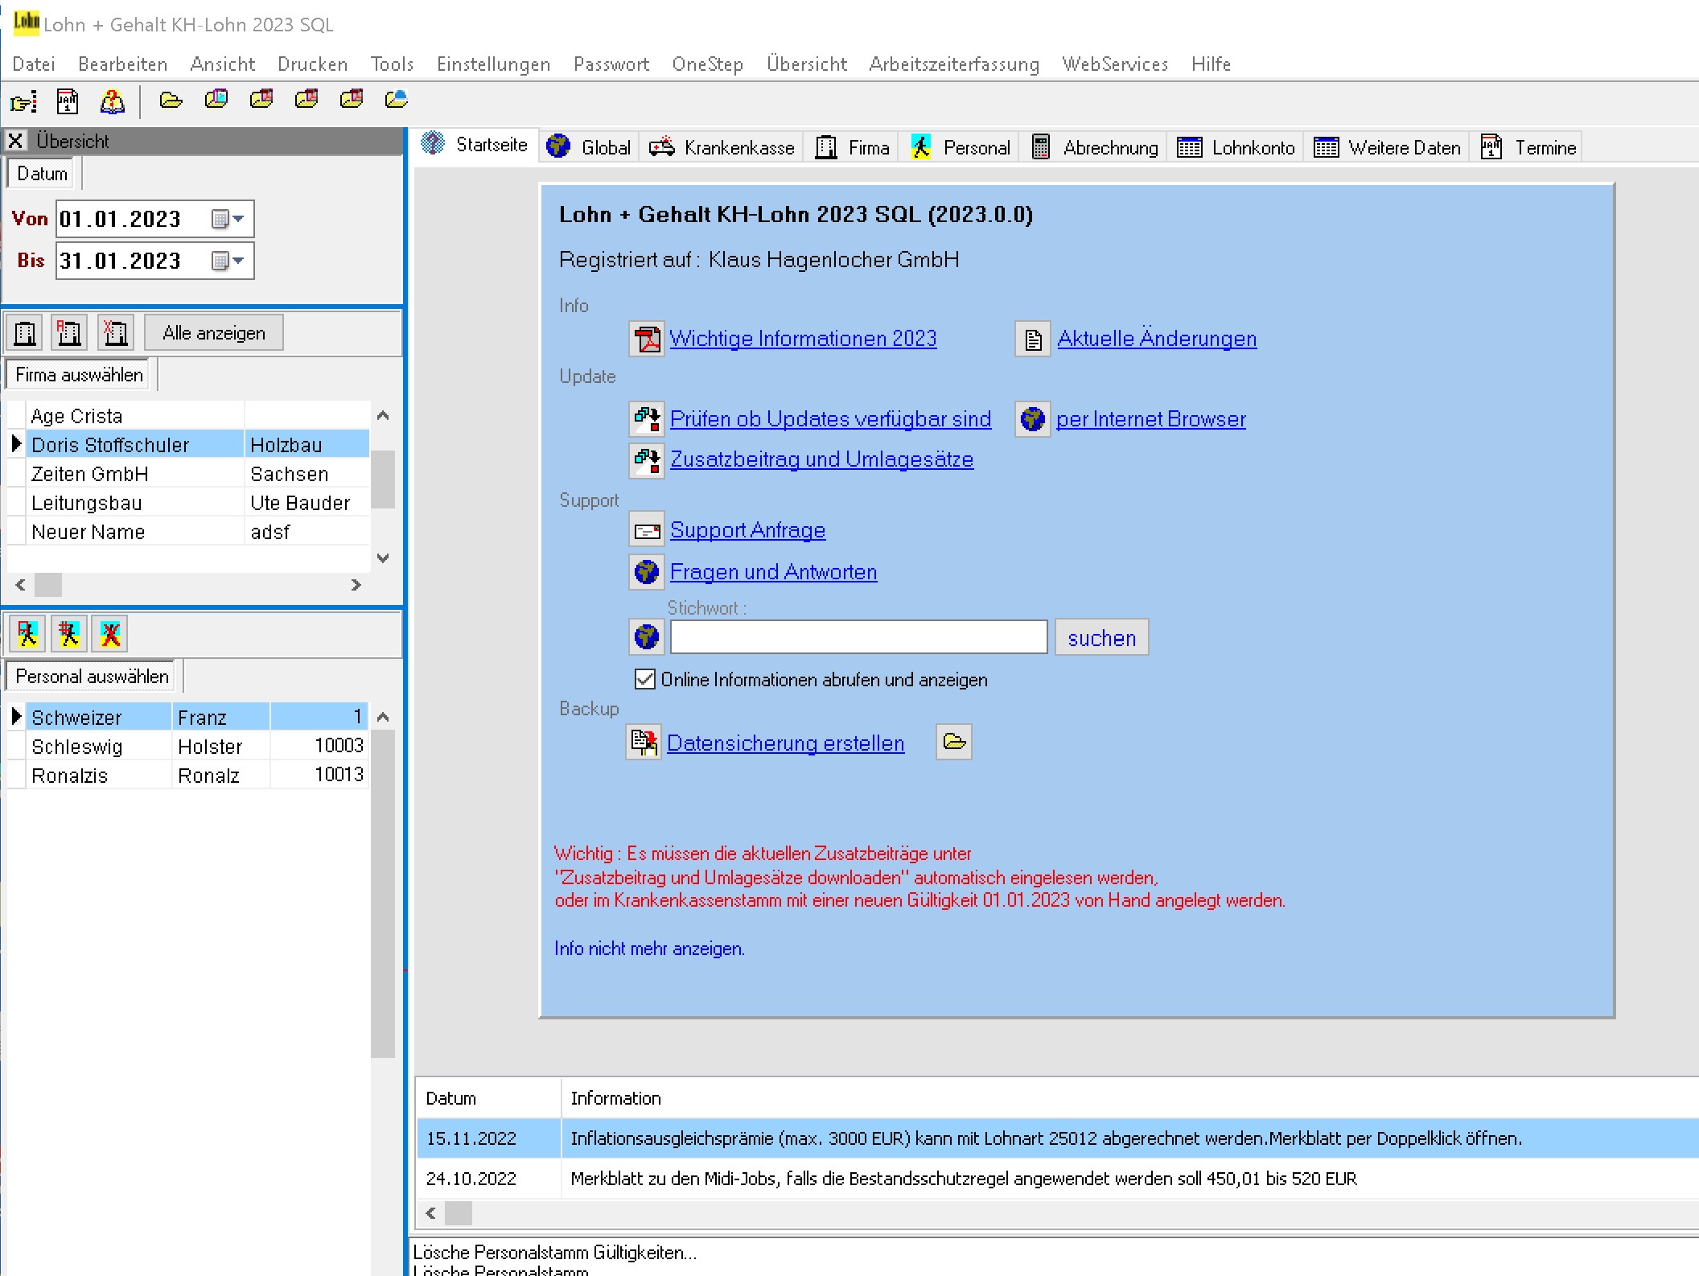Select Zeiten GmbH in Firma list
This screenshot has width=1699, height=1276.
188,474
